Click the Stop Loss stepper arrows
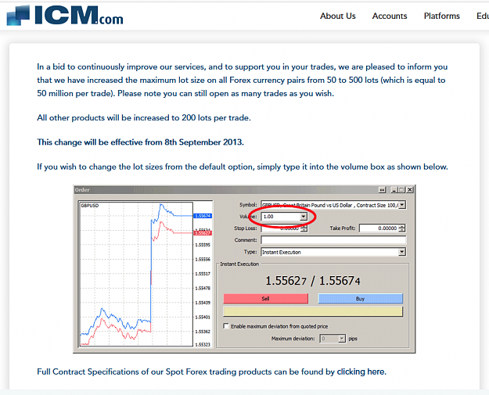 tap(304, 228)
